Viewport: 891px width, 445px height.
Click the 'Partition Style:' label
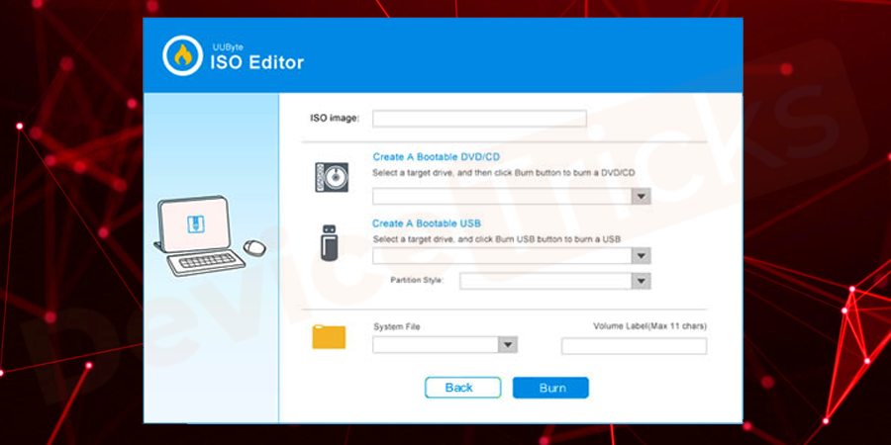click(417, 281)
